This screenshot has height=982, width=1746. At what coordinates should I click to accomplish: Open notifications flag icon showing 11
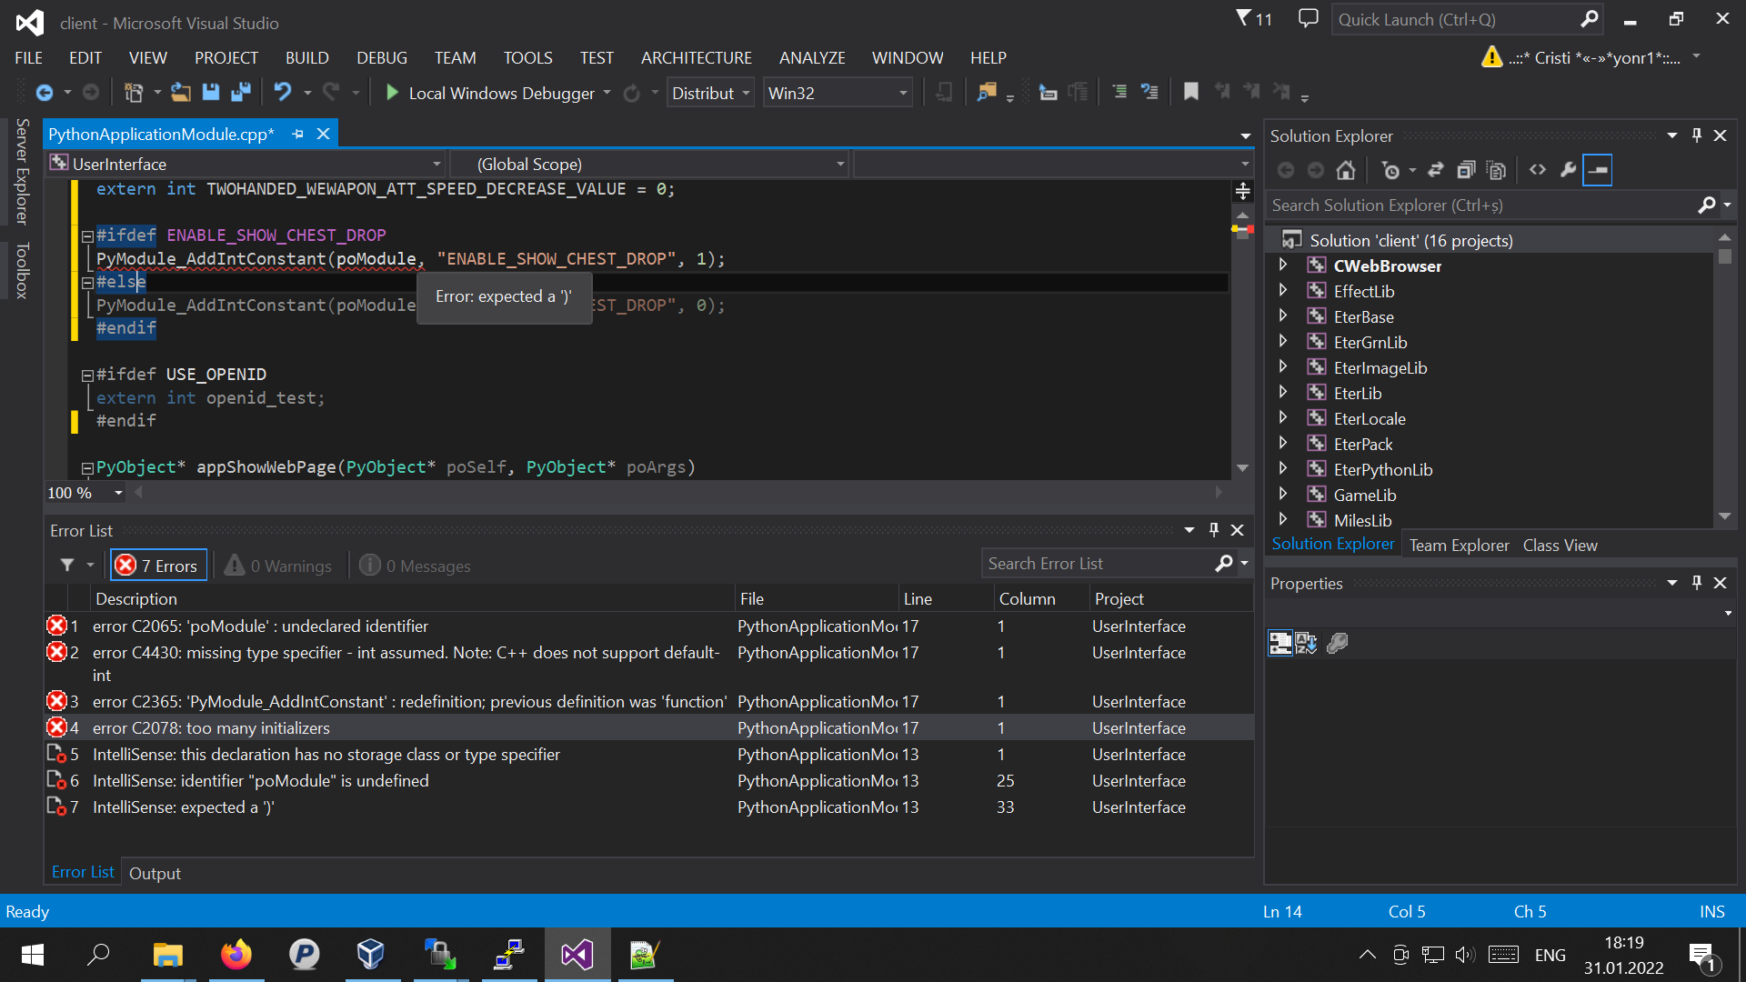click(1253, 18)
